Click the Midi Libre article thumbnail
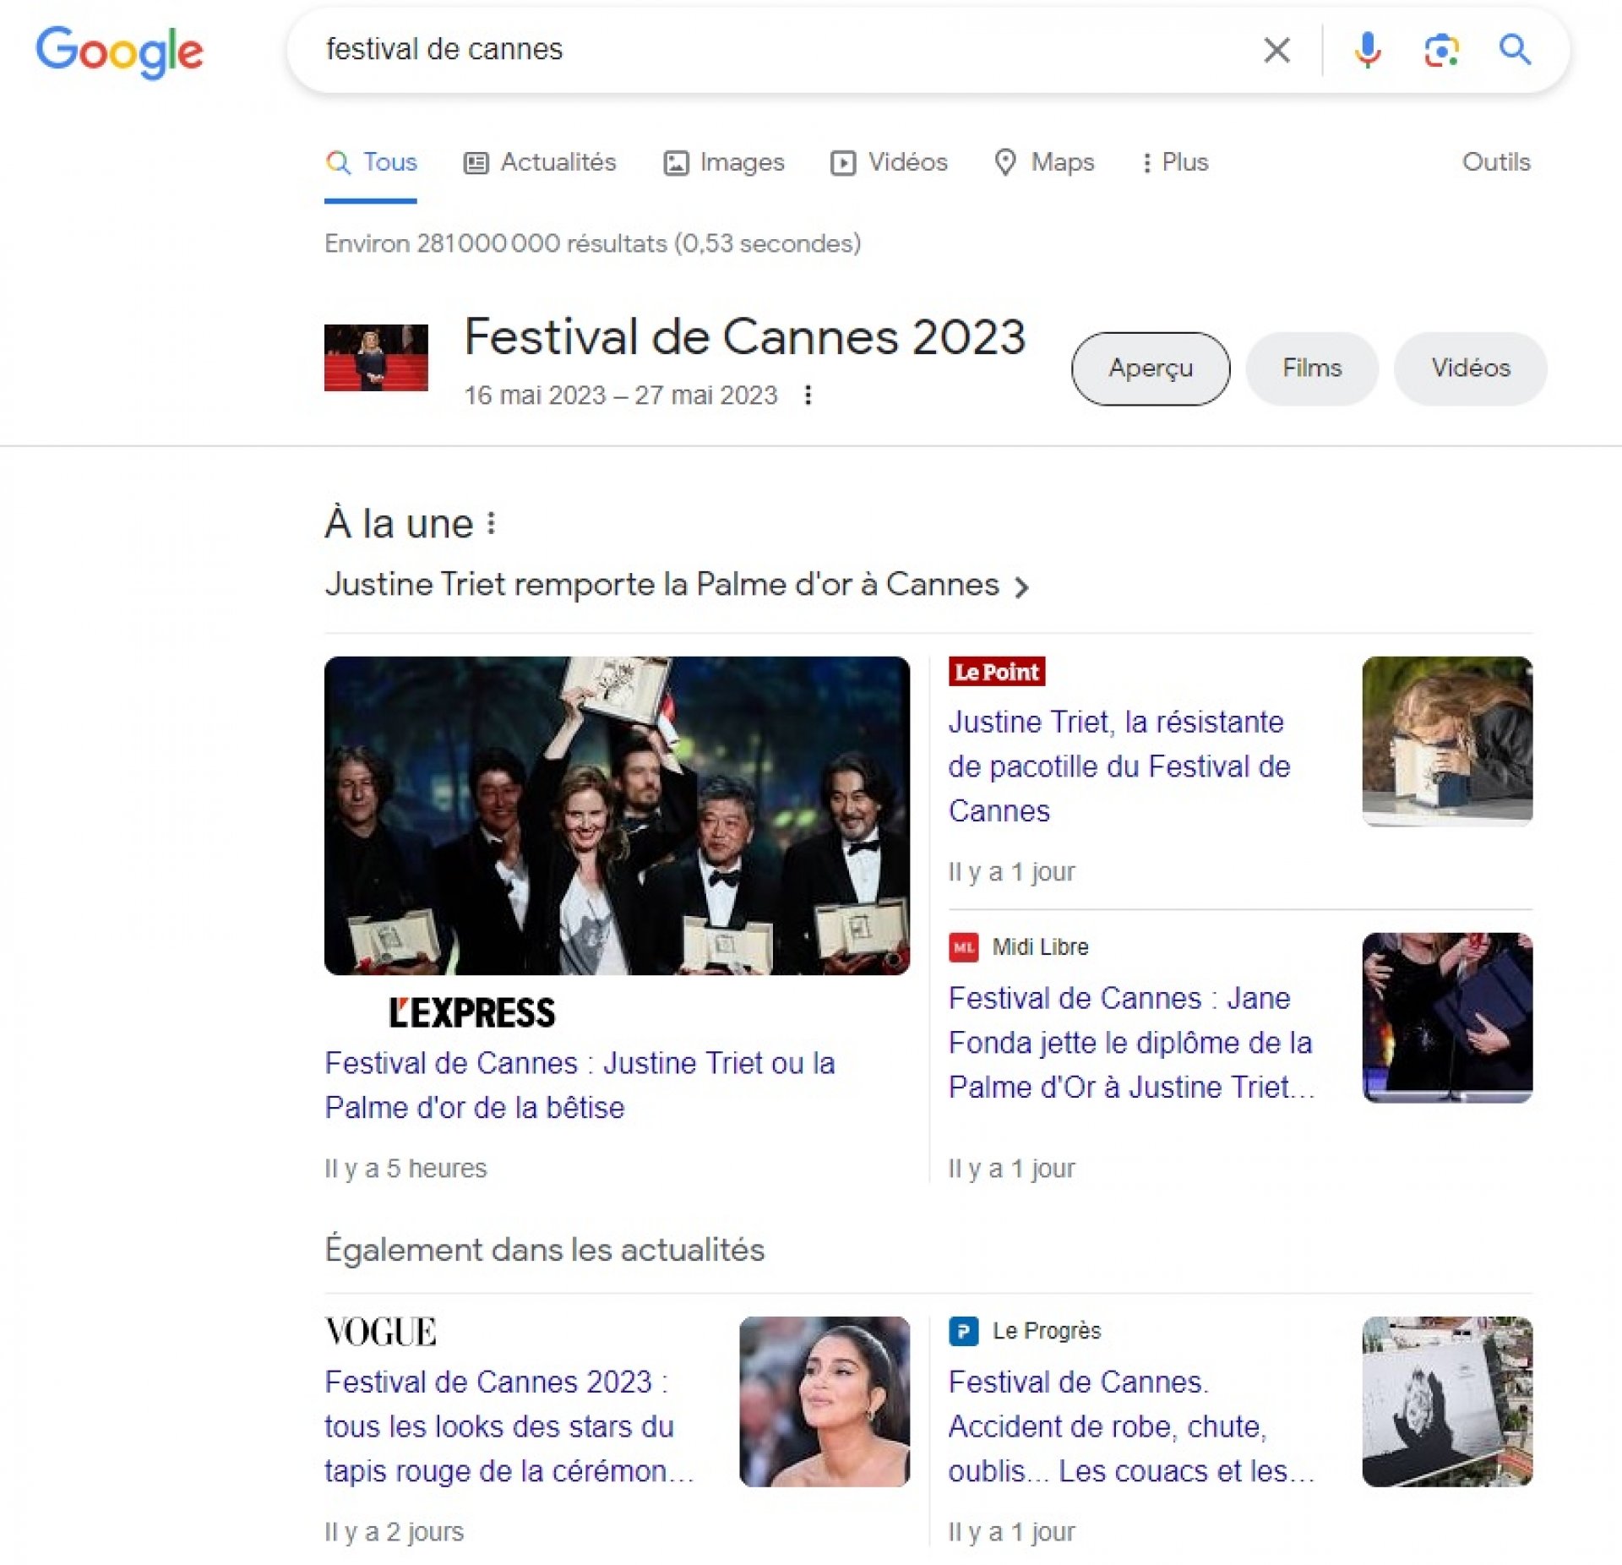 pos(1447,1017)
